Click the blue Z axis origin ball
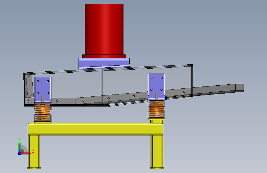The height and width of the screenshot is (173, 267). coord(20,153)
